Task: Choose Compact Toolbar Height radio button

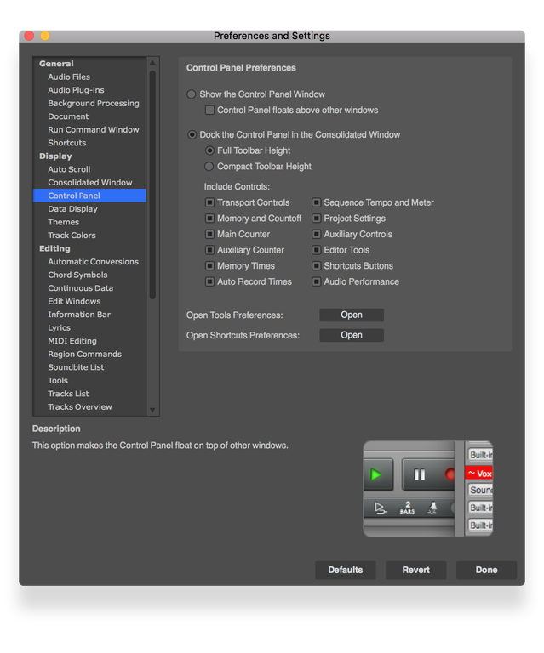Action: tap(209, 167)
